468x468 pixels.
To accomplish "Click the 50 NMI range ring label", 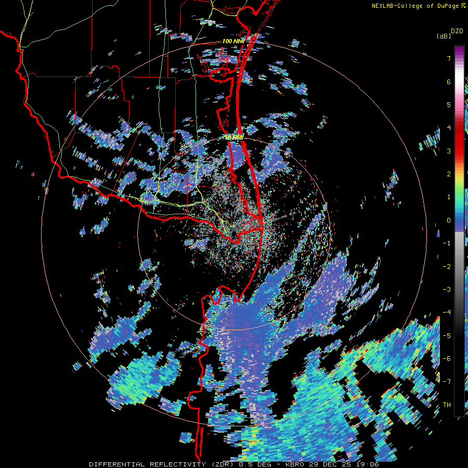I will [233, 138].
